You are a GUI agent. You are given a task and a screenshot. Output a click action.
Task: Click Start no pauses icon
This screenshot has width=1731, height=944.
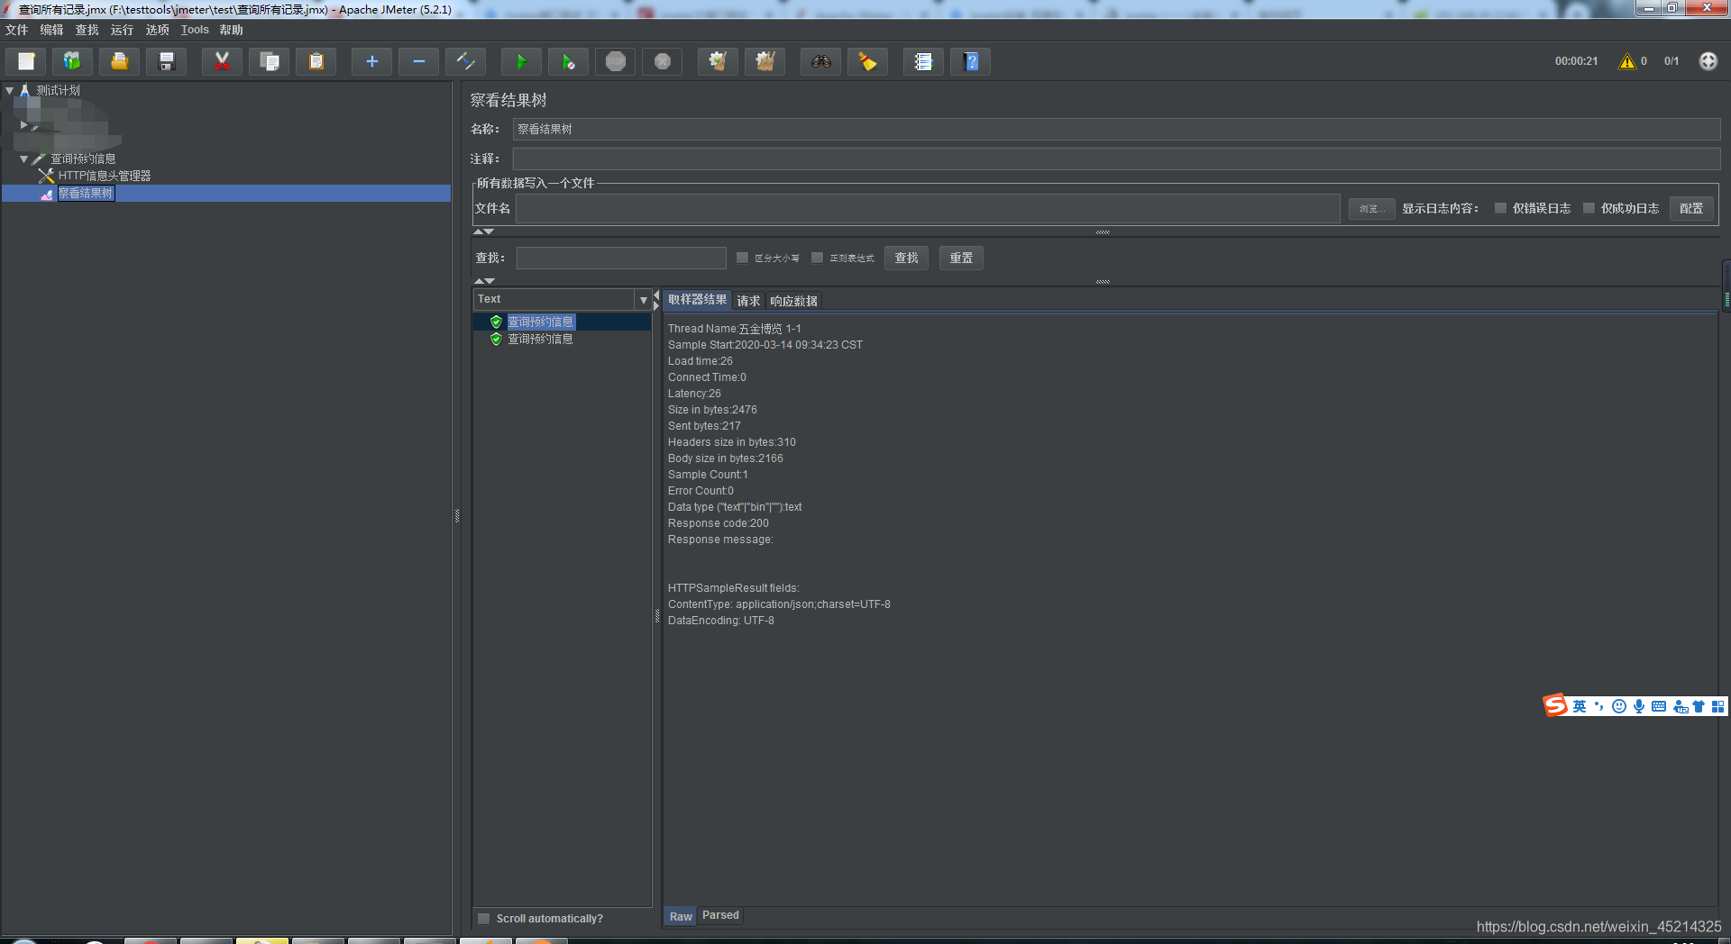[568, 61]
